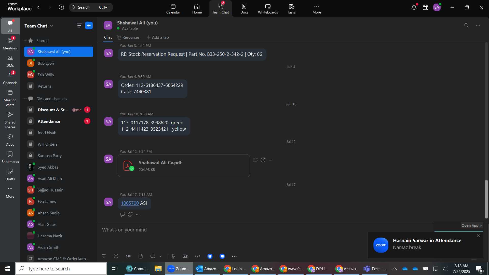Viewport: 489px width, 275px height.
Task: Record an audio message with the microphone
Action: (173, 256)
